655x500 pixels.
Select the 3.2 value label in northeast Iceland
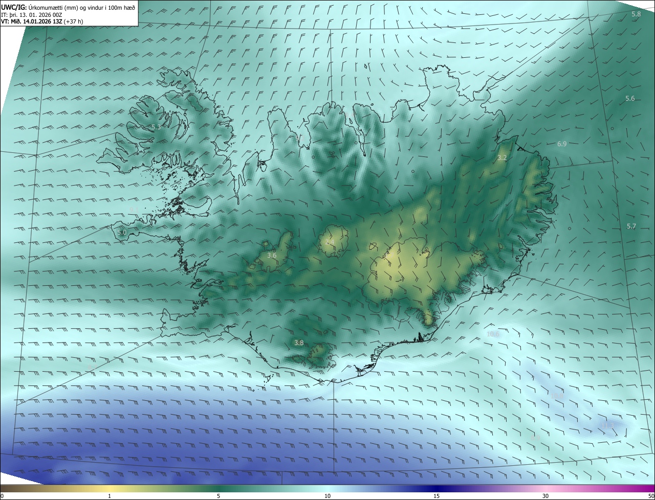coord(502,158)
